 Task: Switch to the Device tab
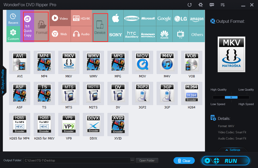(x=100, y=26)
